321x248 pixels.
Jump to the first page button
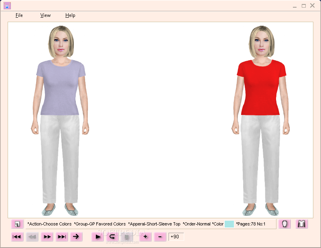[17, 237]
